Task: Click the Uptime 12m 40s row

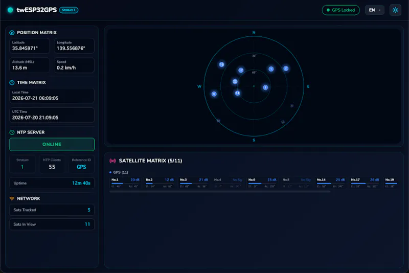Action: click(52, 183)
